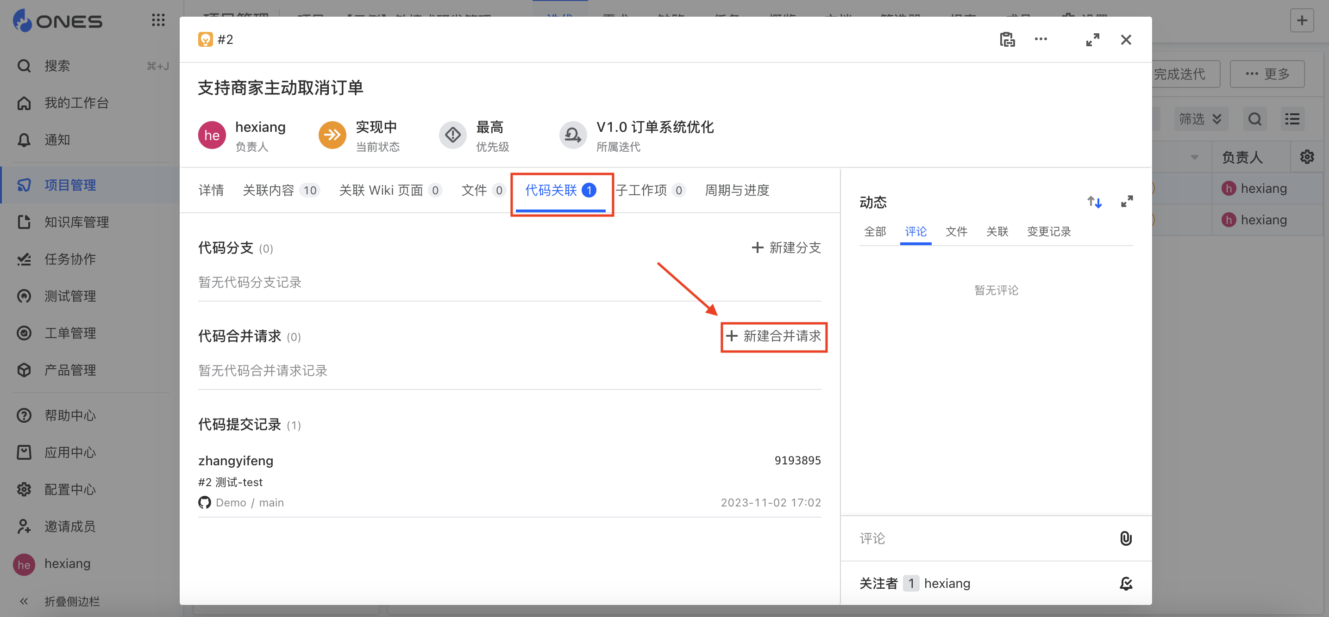1329x617 pixels.
Task: Open 应用中心 store icon
Action: coord(24,452)
